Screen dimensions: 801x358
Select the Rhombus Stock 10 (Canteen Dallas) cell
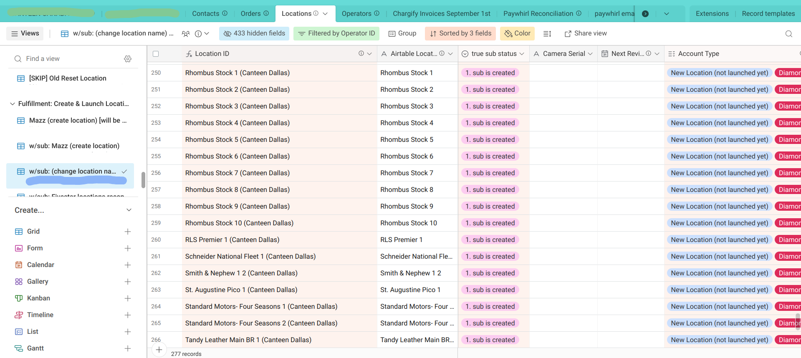[x=279, y=223]
